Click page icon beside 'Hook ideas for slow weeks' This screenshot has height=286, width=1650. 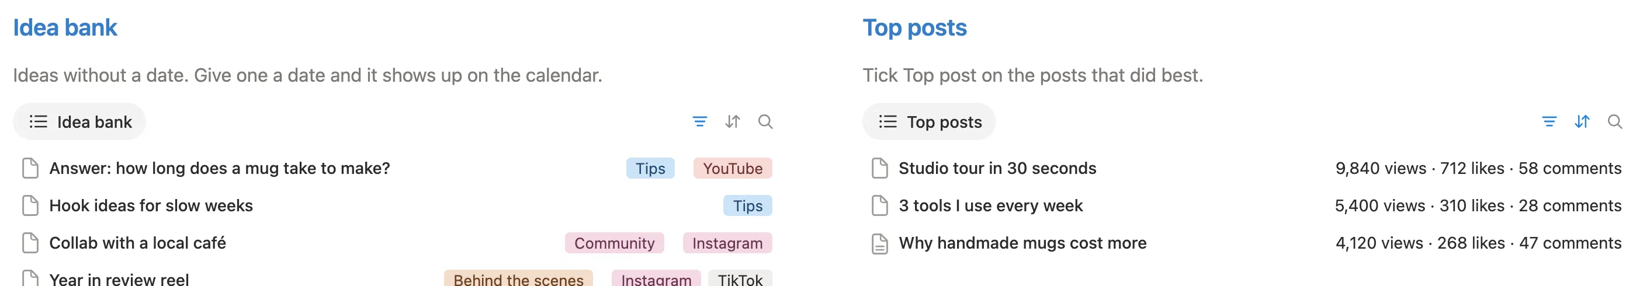(x=30, y=205)
